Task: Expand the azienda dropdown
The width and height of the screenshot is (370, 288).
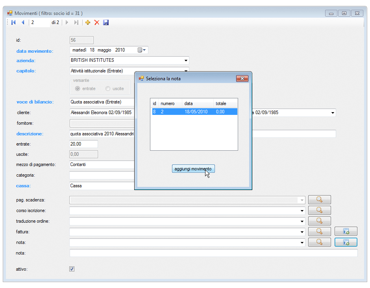Action: coord(186,60)
